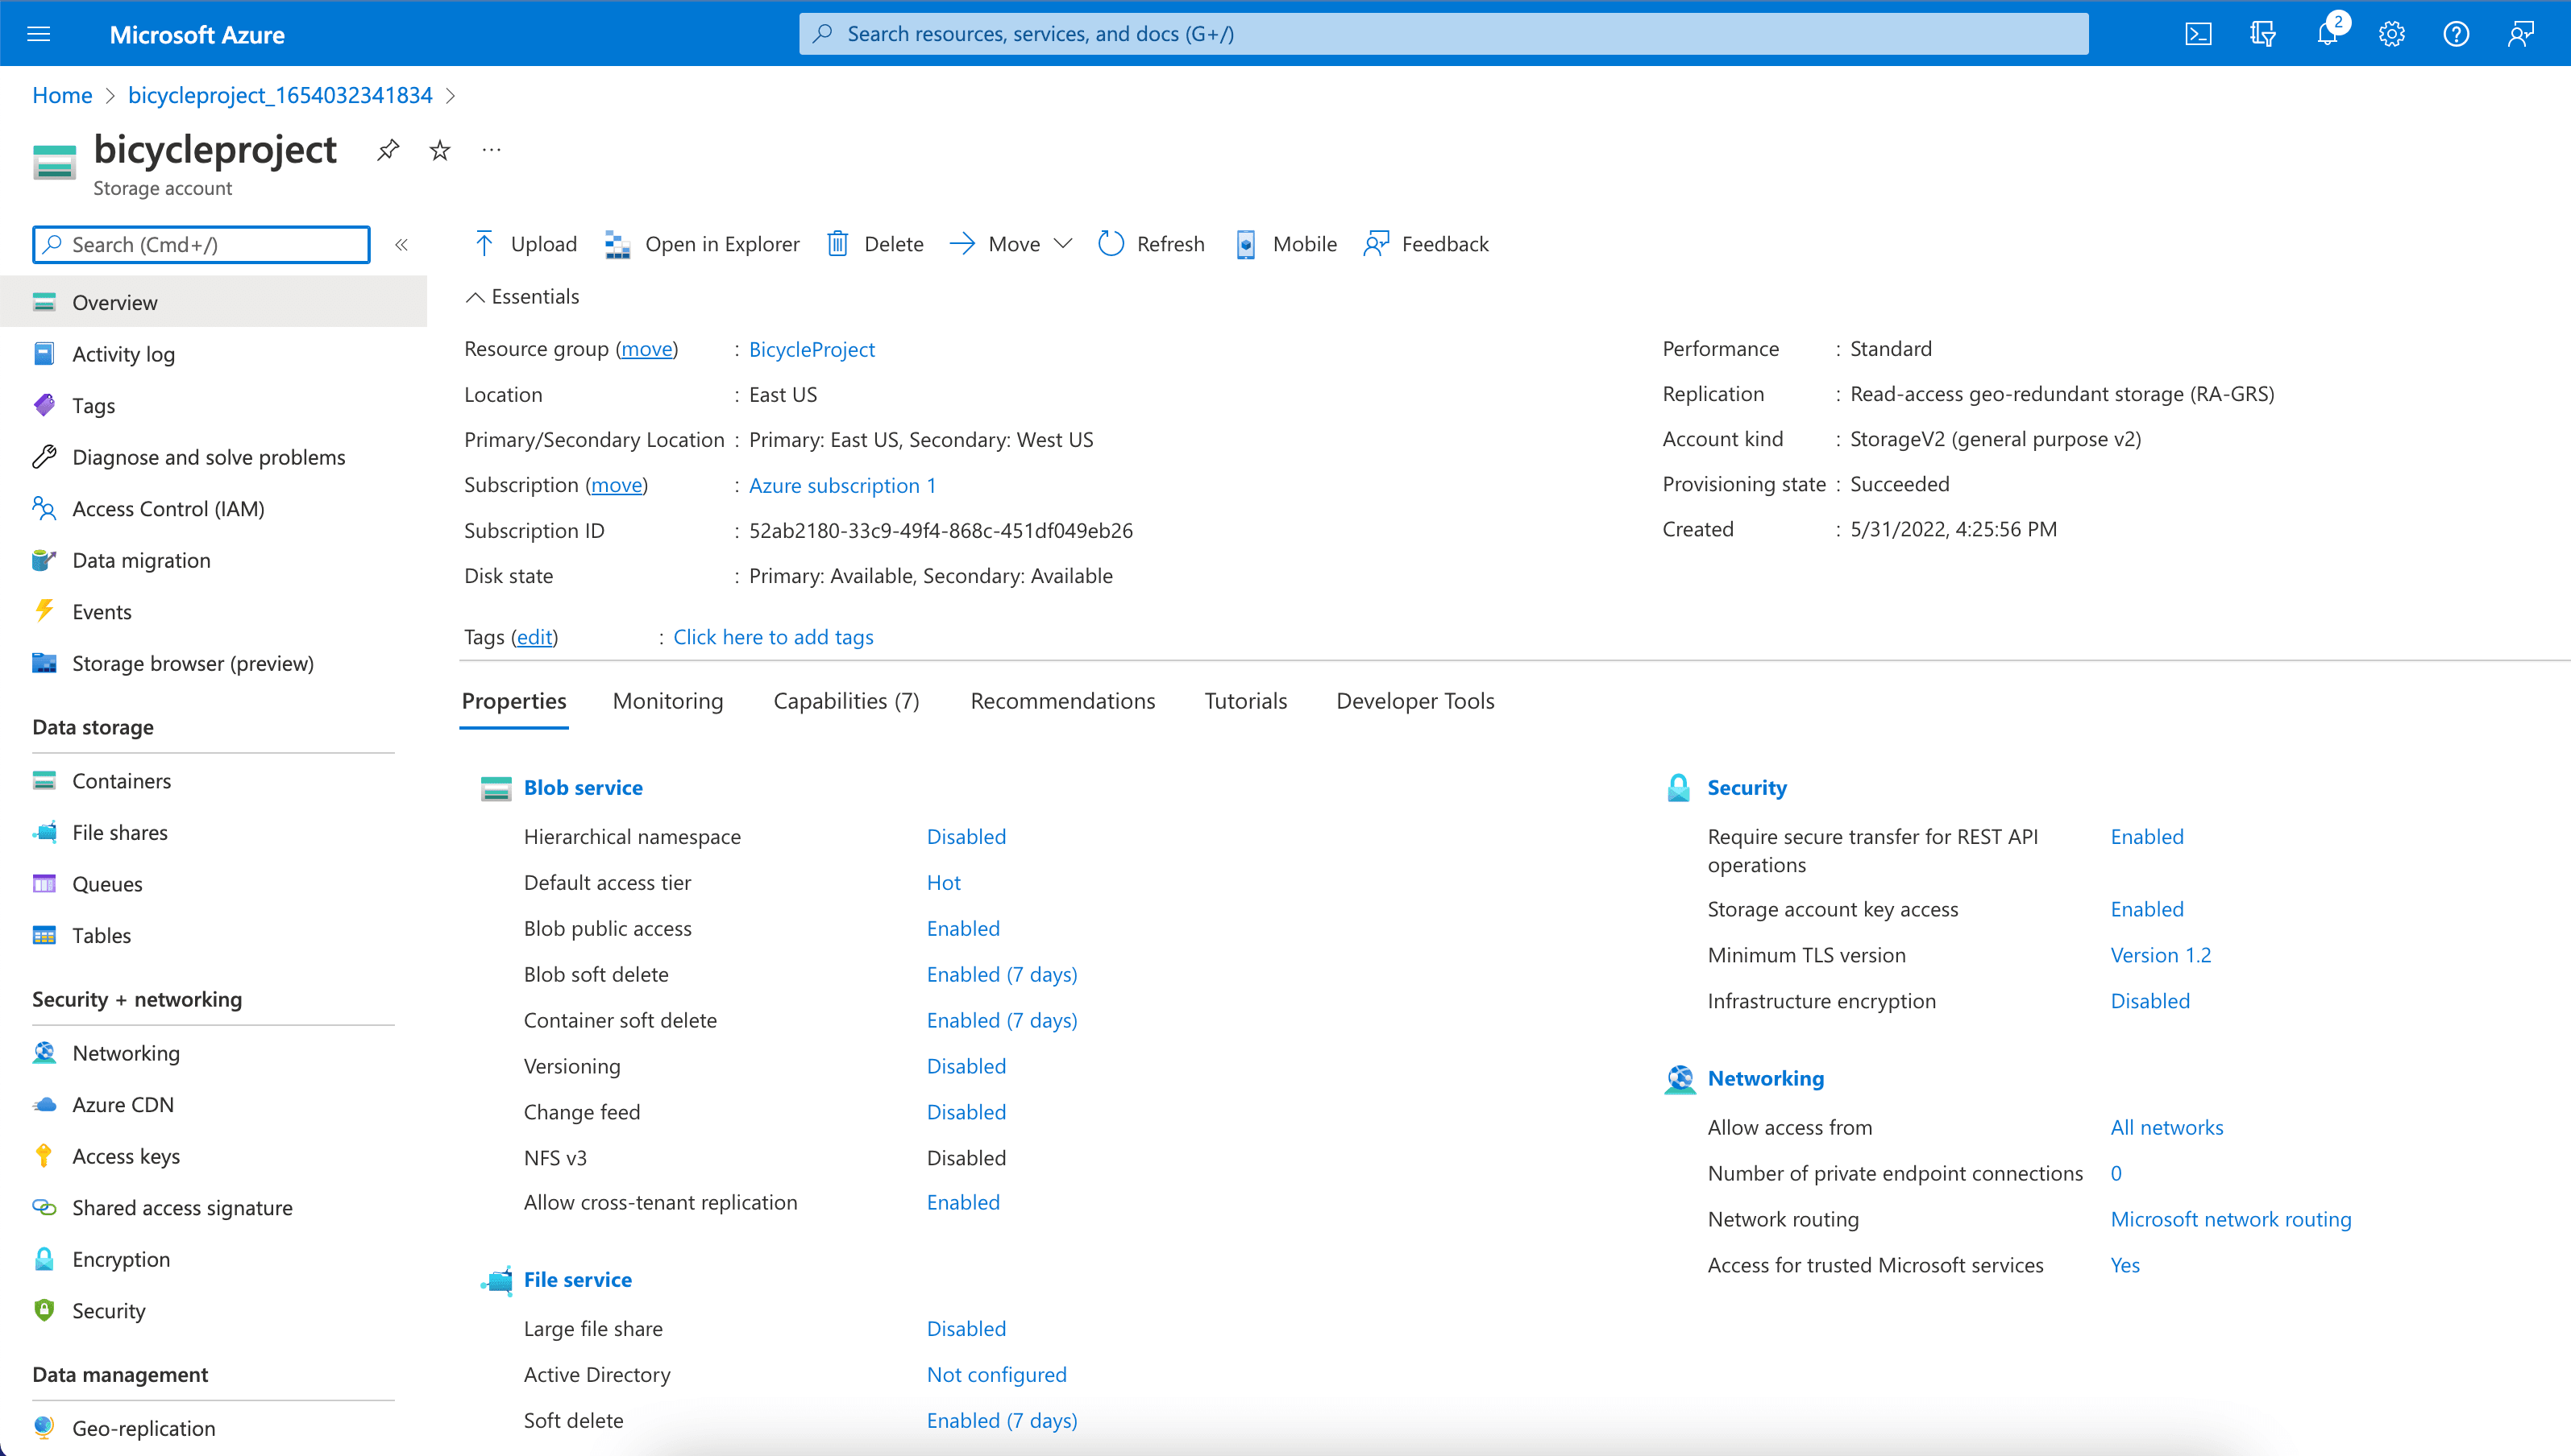Switch to the Capabilities (7) tab
This screenshot has height=1456, width=2571.
[x=845, y=701]
